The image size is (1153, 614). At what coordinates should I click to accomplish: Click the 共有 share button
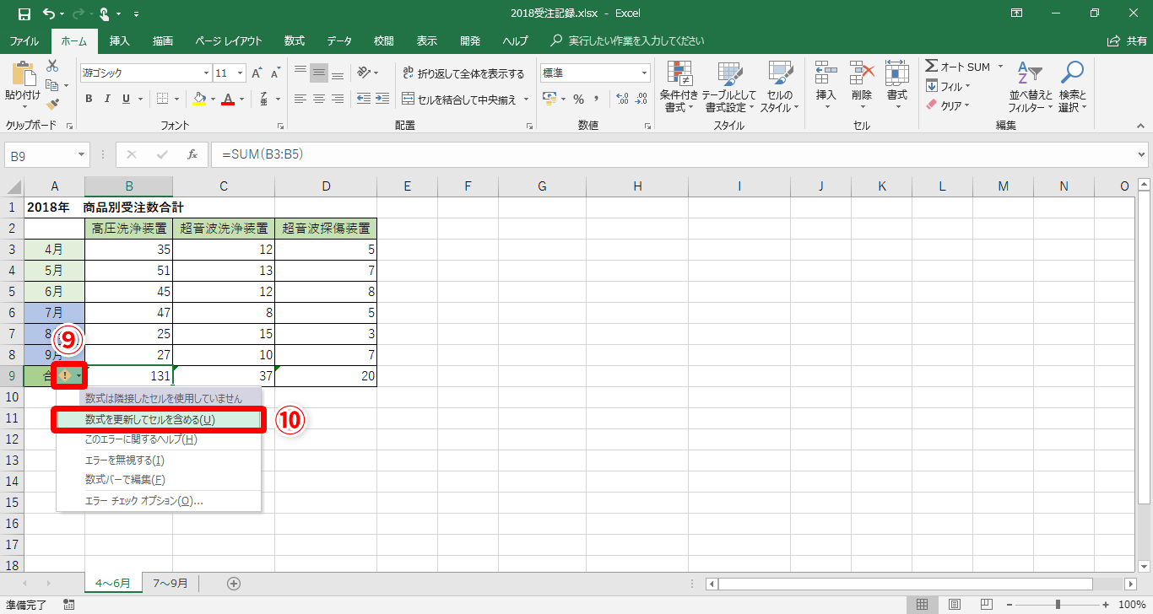1128,40
